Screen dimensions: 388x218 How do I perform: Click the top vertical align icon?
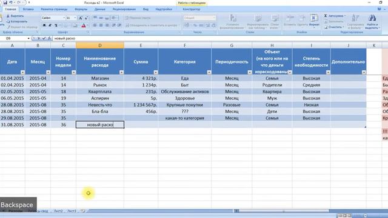(95, 18)
